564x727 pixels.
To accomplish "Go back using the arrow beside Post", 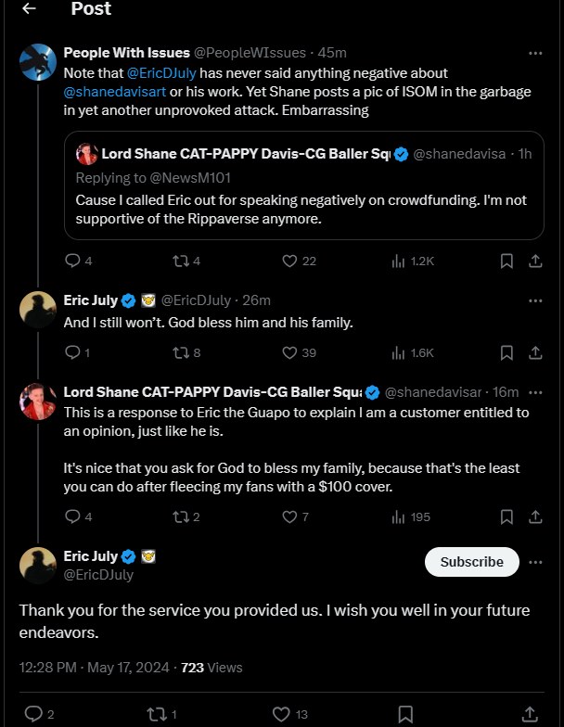I will (x=30, y=8).
